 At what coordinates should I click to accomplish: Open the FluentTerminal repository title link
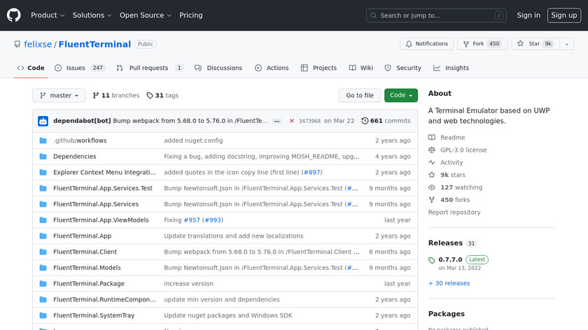(x=94, y=44)
